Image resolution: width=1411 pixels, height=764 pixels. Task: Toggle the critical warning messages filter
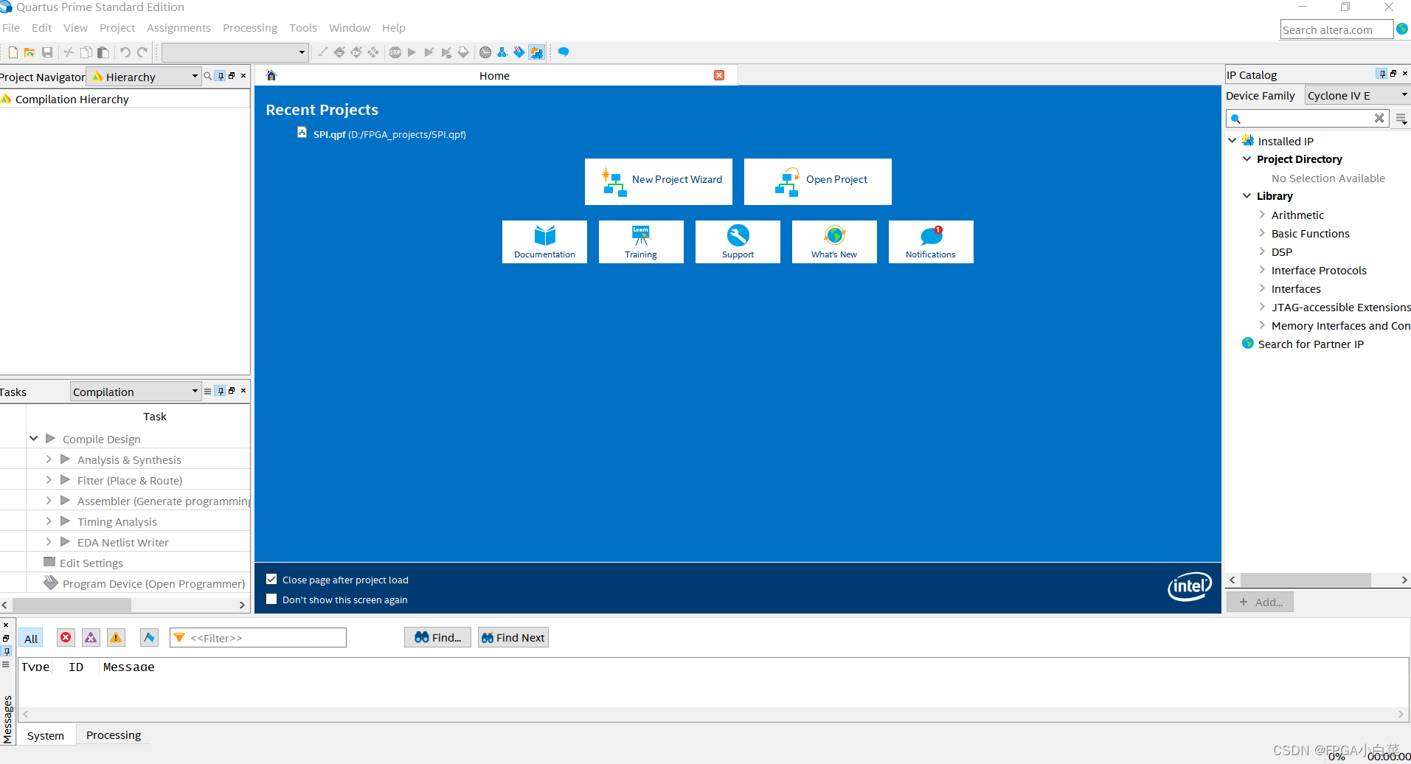91,638
